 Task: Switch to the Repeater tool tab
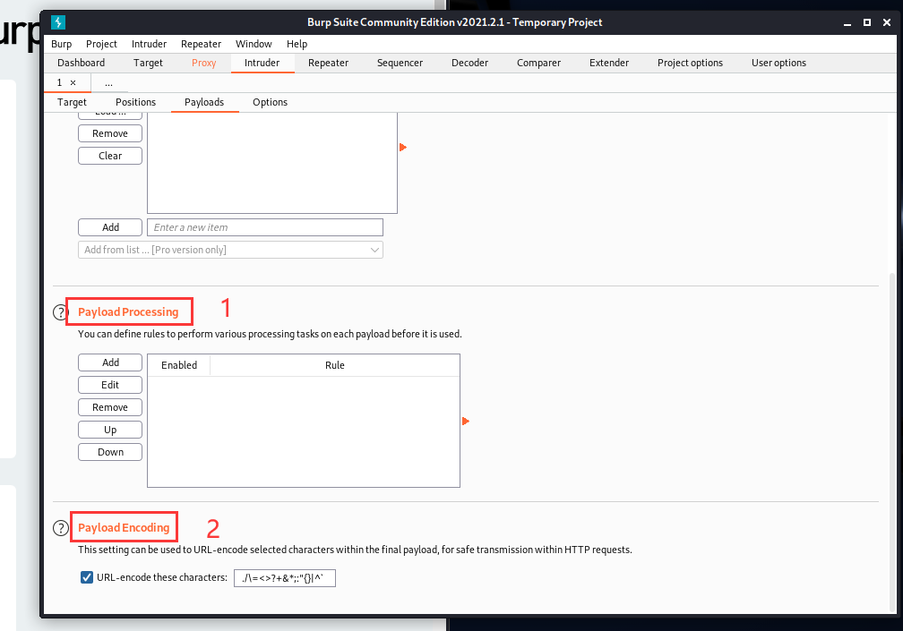(328, 63)
